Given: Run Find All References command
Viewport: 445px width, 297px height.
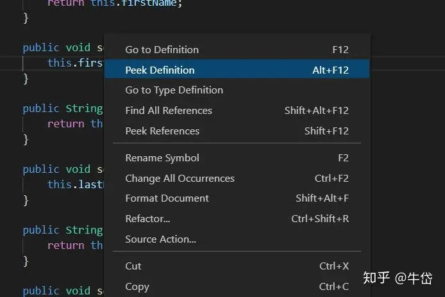Looking at the screenshot, I should point(169,111).
